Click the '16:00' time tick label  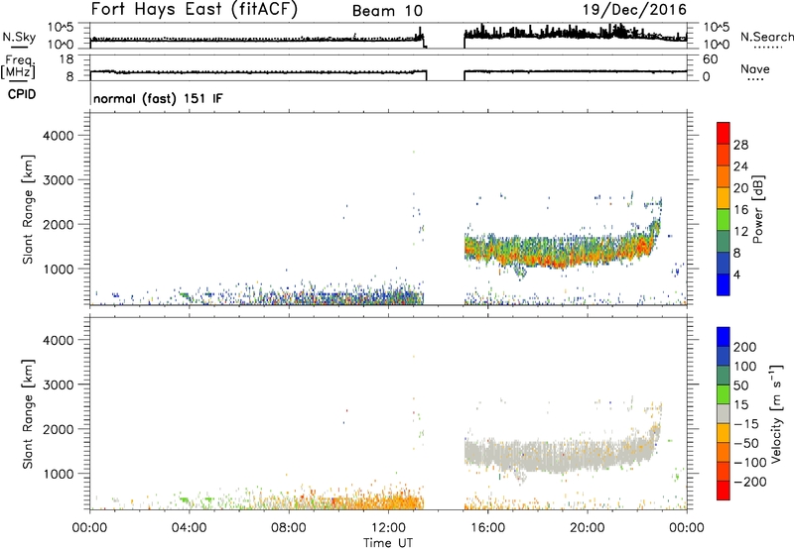coord(487,528)
